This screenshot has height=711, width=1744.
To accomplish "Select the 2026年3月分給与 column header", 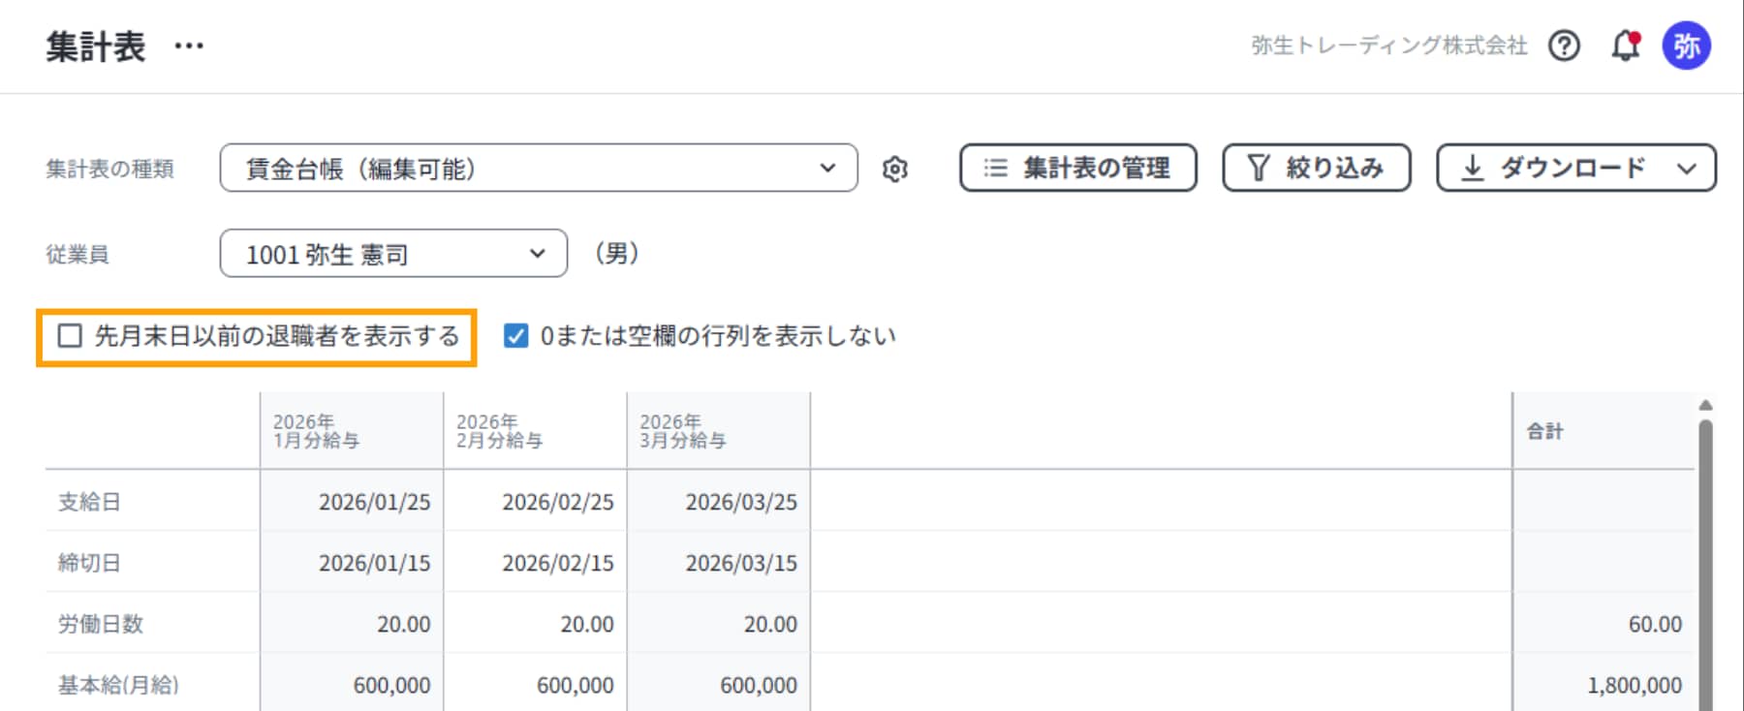I will (719, 431).
